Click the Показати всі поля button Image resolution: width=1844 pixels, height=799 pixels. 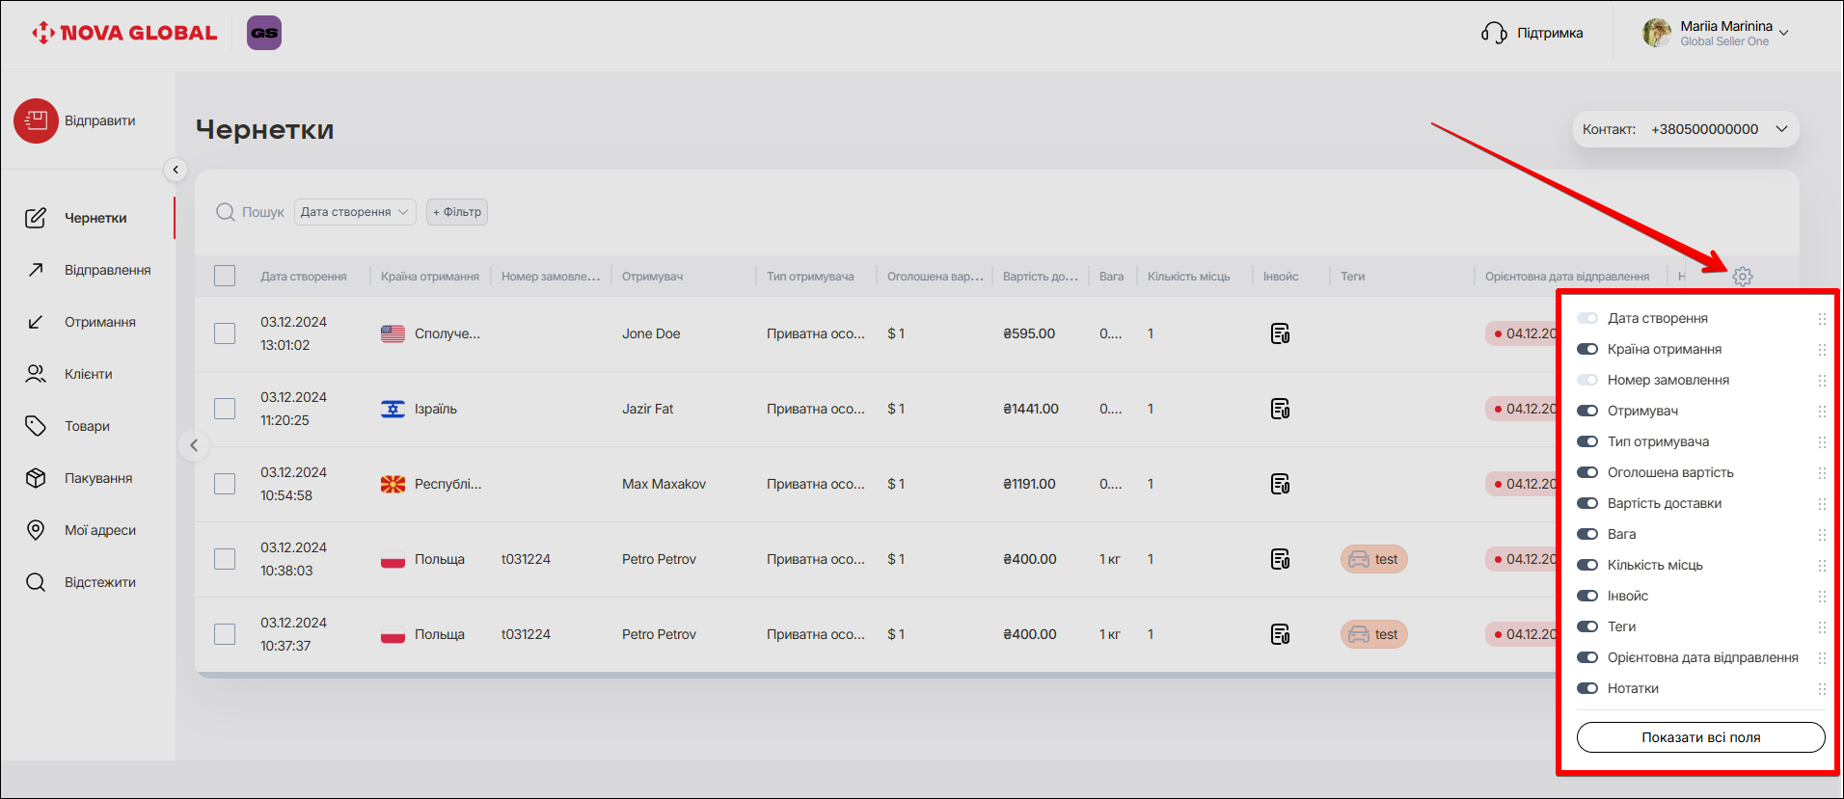(x=1700, y=737)
